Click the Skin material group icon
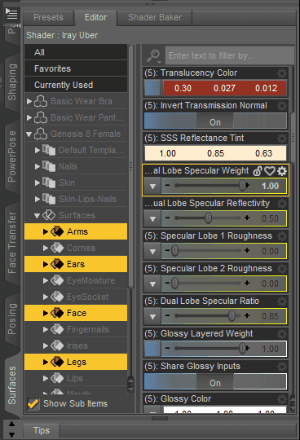The width and height of the screenshot is (300, 440). [49, 183]
